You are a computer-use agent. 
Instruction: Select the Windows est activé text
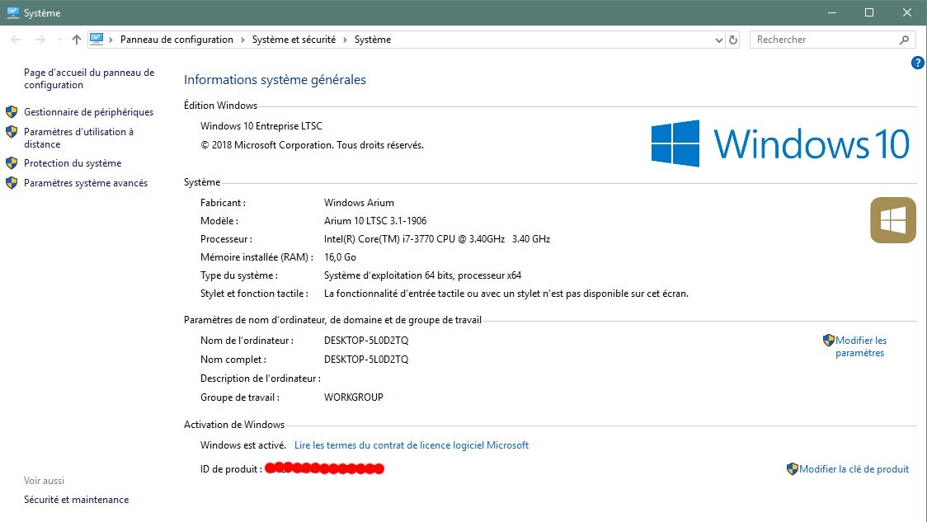click(243, 445)
